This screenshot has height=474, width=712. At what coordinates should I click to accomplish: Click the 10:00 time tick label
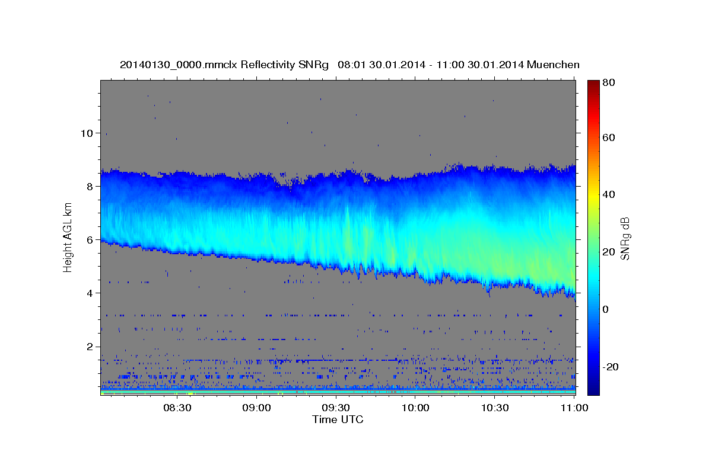coord(416,408)
